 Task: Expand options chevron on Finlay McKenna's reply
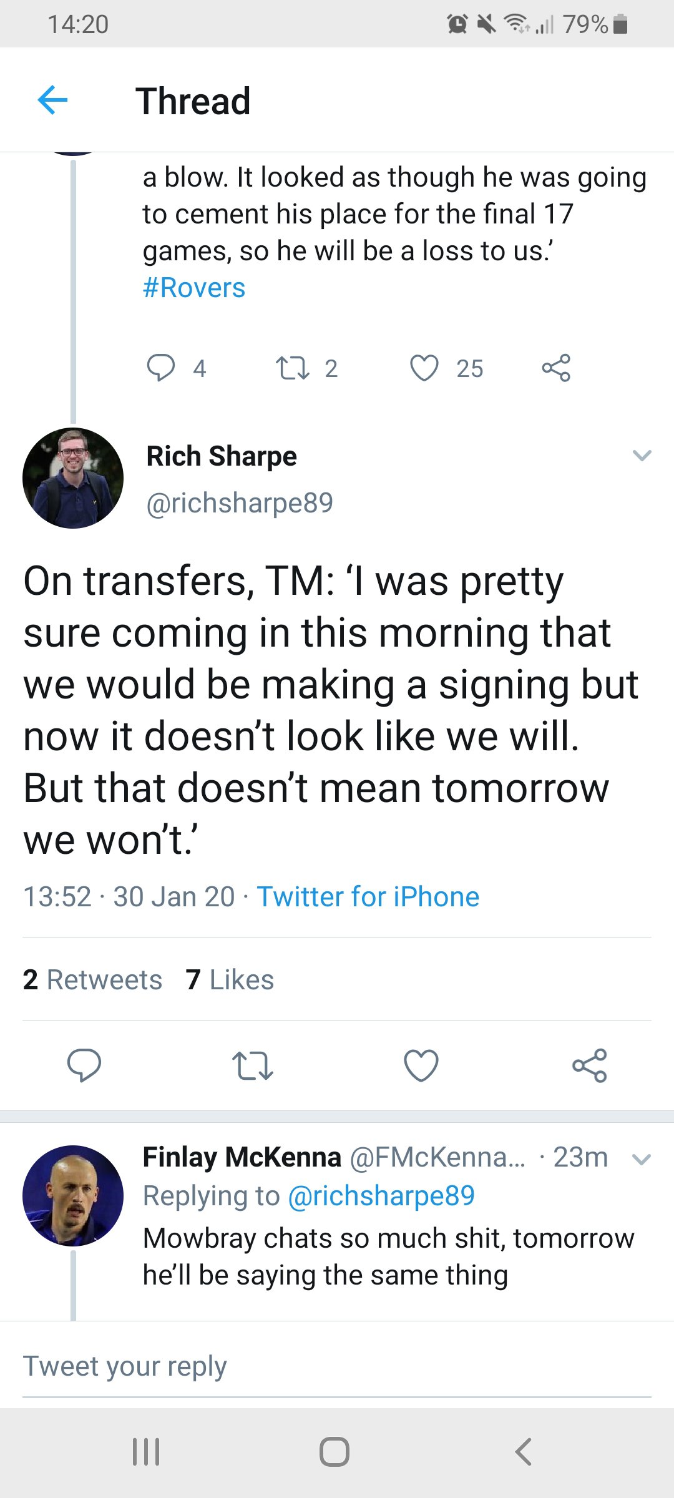point(642,1160)
